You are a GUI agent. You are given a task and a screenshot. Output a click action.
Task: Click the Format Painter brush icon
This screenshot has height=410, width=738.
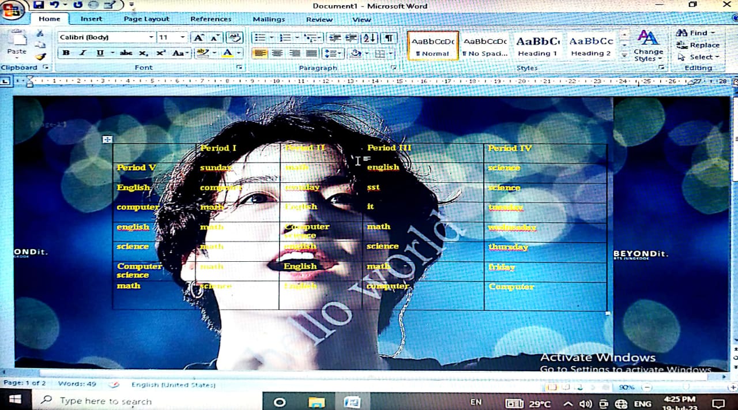(x=40, y=57)
